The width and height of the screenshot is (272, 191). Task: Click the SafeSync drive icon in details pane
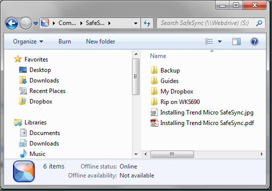tap(24, 171)
